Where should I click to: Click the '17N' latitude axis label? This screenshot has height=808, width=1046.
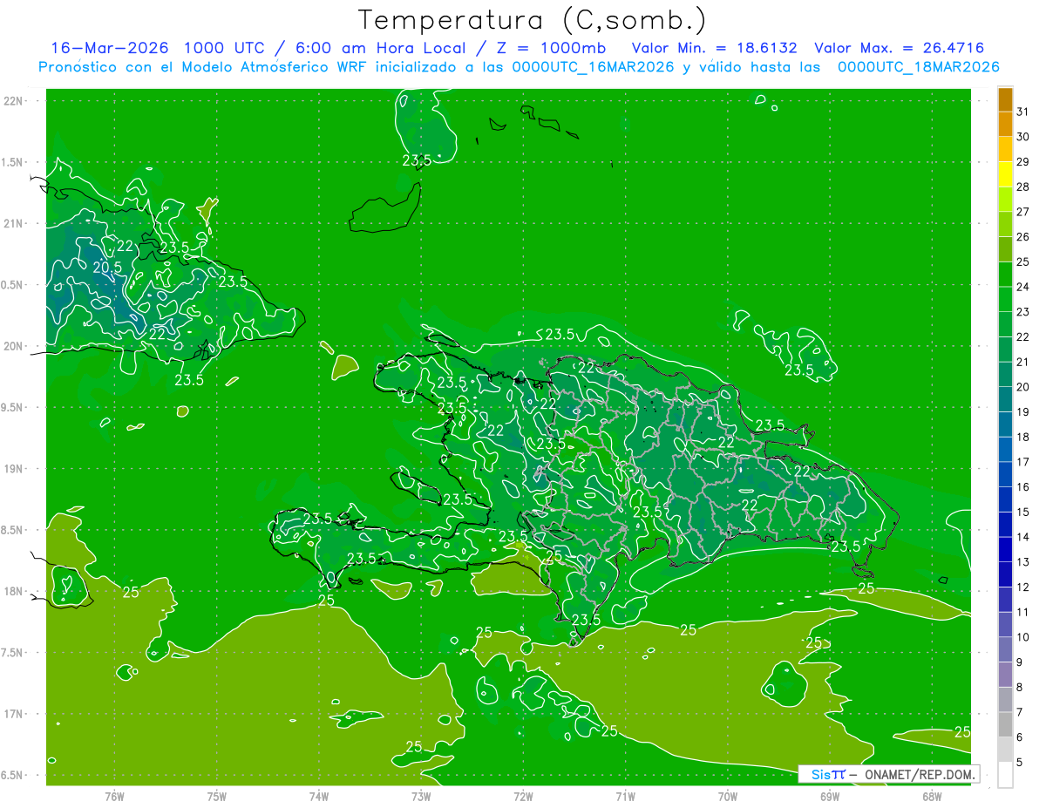click(x=15, y=715)
